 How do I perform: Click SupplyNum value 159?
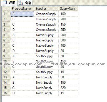coord(68,24)
